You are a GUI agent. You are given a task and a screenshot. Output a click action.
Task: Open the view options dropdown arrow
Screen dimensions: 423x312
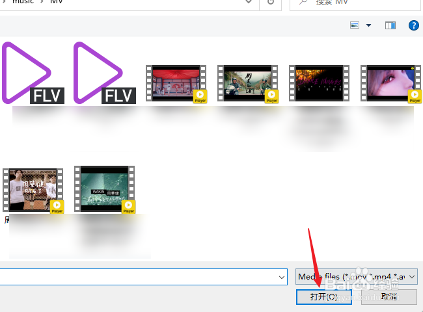368,25
